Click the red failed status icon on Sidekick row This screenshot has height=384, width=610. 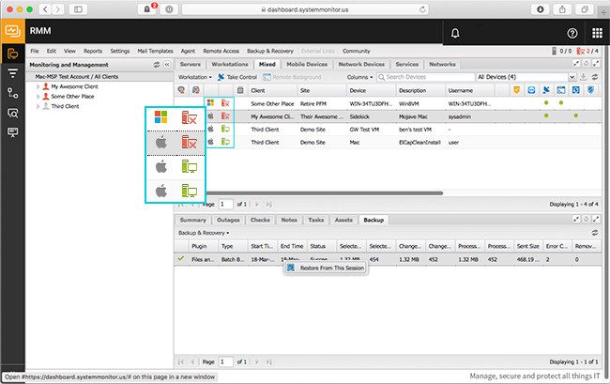(225, 115)
